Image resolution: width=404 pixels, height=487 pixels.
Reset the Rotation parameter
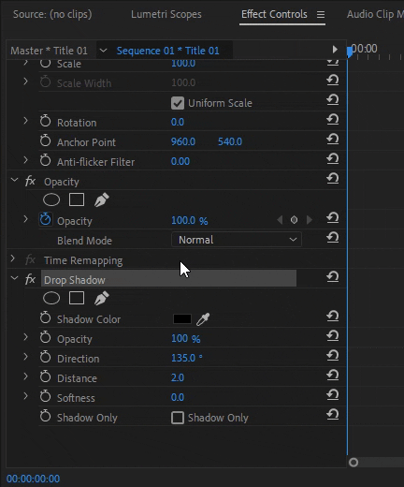coord(333,119)
